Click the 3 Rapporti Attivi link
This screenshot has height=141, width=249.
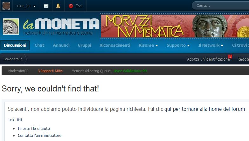tap(50, 71)
